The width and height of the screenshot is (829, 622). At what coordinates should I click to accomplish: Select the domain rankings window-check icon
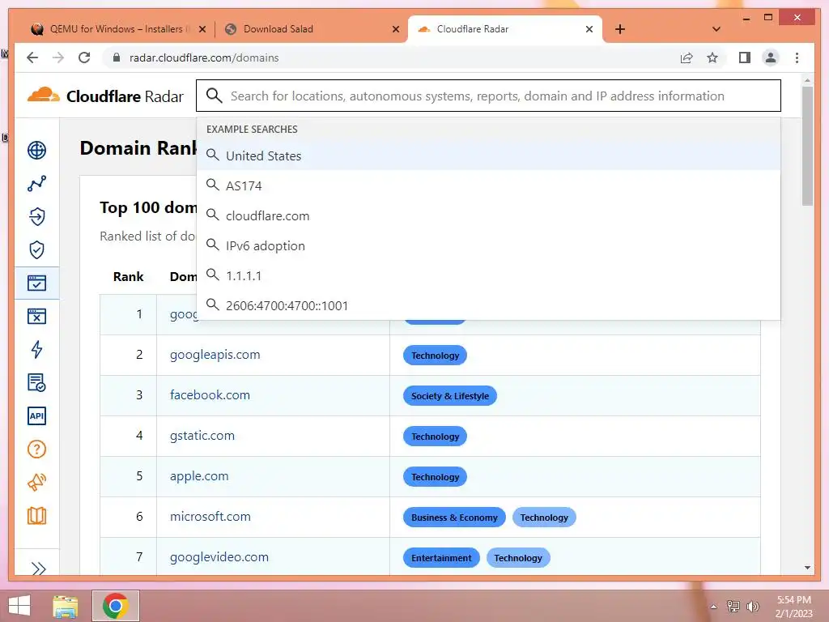click(36, 283)
